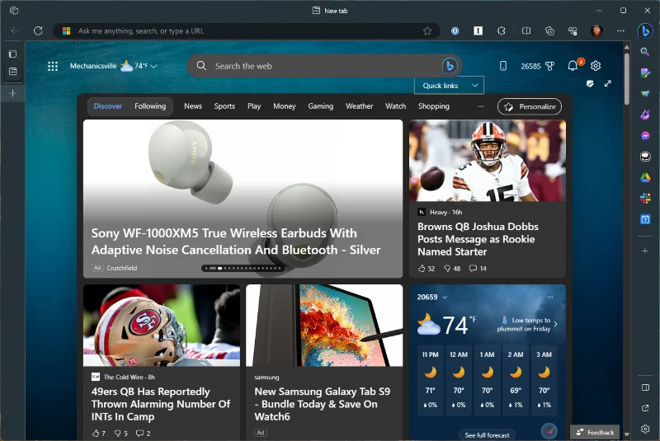Image resolution: width=660 pixels, height=441 pixels.
Task: Click the Feedback button
Action: click(x=595, y=432)
